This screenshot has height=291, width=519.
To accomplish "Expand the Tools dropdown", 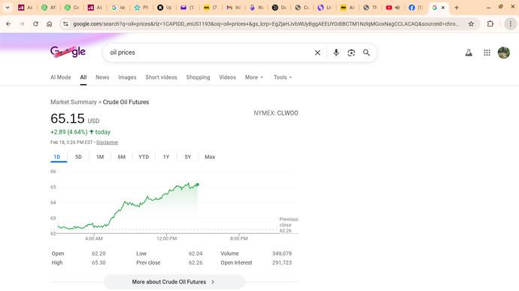I will (283, 77).
